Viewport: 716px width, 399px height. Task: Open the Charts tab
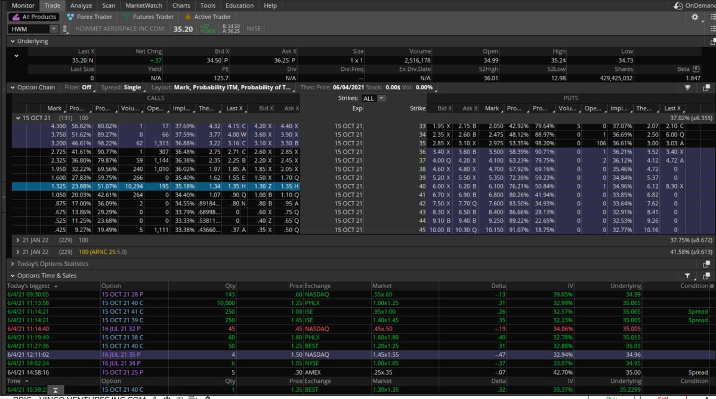[x=181, y=5]
